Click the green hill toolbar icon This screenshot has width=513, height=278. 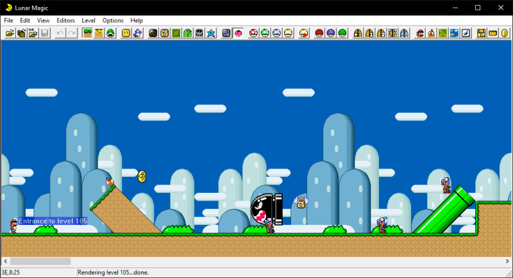[x=188, y=33]
